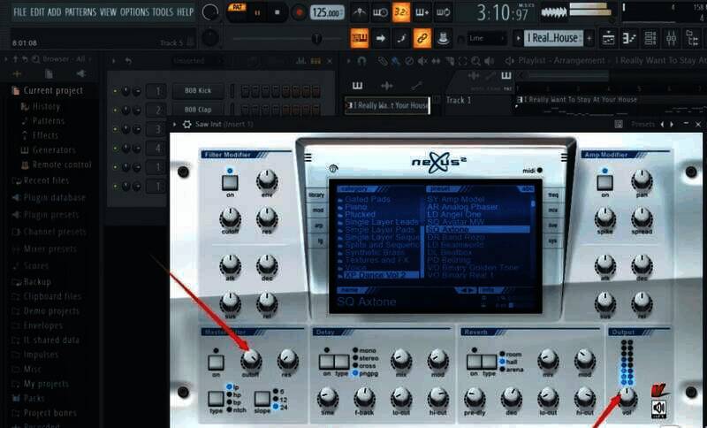
Task: Select the stereo delay type radio
Action: click(355, 358)
